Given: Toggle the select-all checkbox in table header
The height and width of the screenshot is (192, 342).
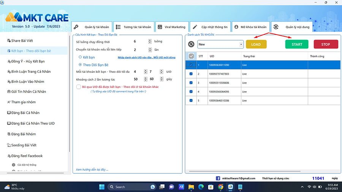Looking at the screenshot, I should 191,56.
